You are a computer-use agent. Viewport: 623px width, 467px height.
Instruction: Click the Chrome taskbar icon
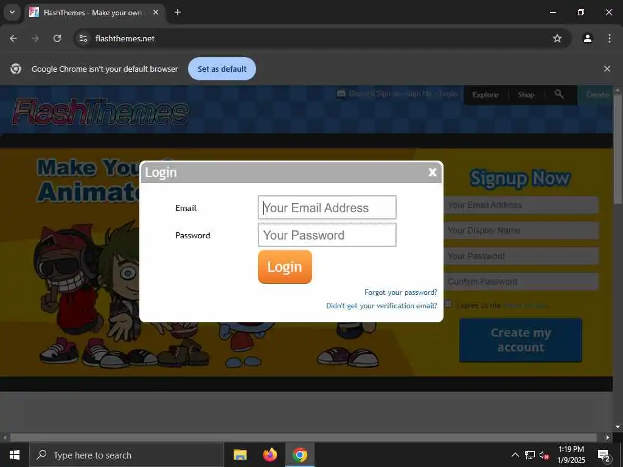coord(300,455)
